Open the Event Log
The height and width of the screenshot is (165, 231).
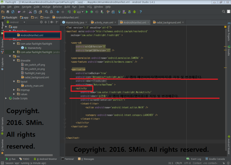(x=194, y=159)
